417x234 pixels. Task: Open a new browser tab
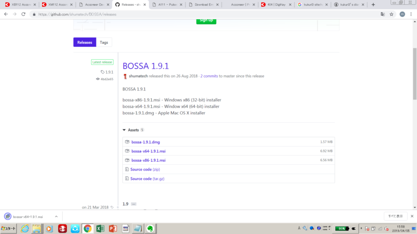click(373, 5)
